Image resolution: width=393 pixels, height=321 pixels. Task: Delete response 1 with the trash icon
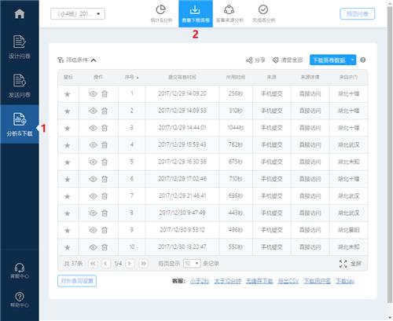[105, 94]
